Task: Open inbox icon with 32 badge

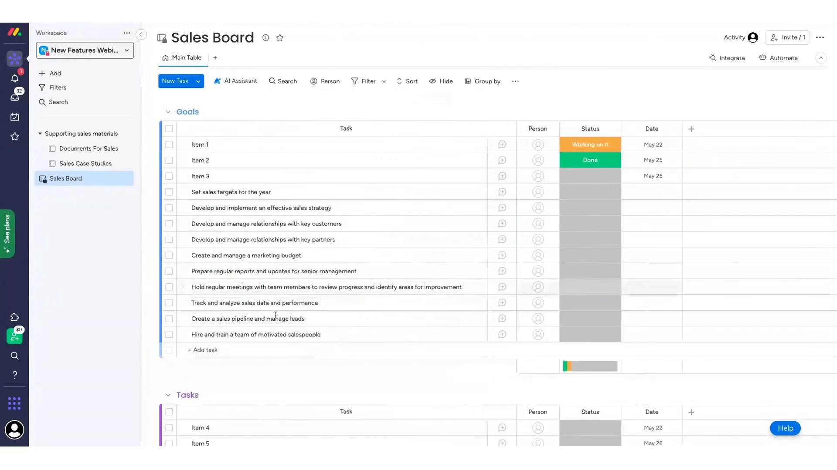Action: (14, 97)
